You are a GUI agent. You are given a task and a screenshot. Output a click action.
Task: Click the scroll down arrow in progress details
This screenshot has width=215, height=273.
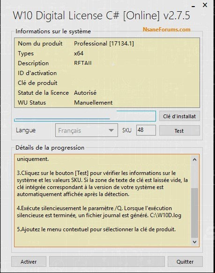[x=195, y=242]
